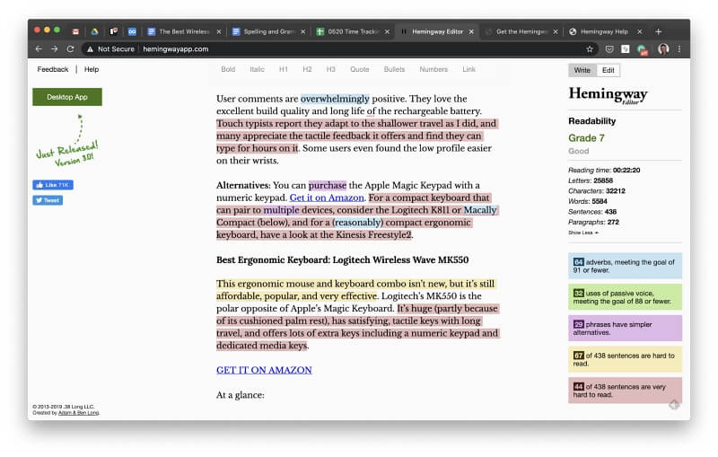The width and height of the screenshot is (718, 457).
Task: Collapse stats with Show Less
Action: click(582, 233)
